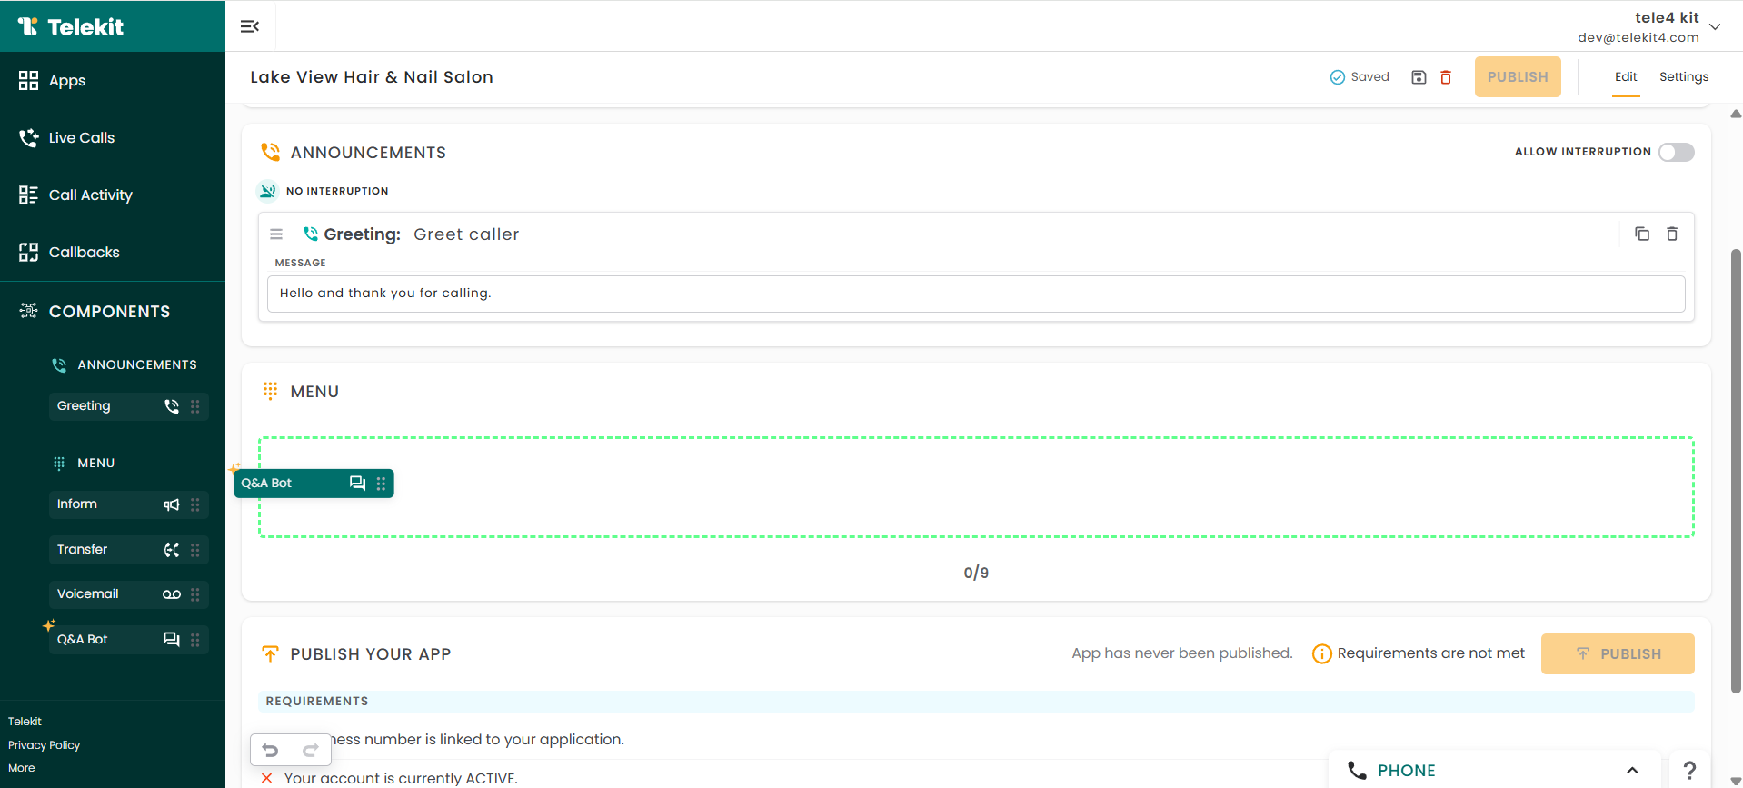
Task: Undo the last change
Action: (270, 750)
